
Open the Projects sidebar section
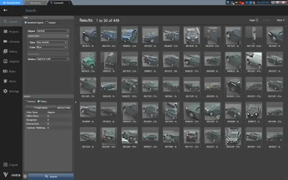pos(10,31)
